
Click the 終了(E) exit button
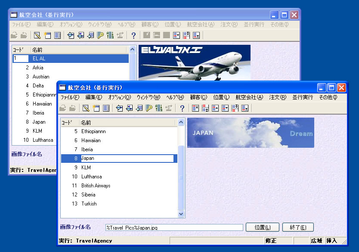click(298, 227)
